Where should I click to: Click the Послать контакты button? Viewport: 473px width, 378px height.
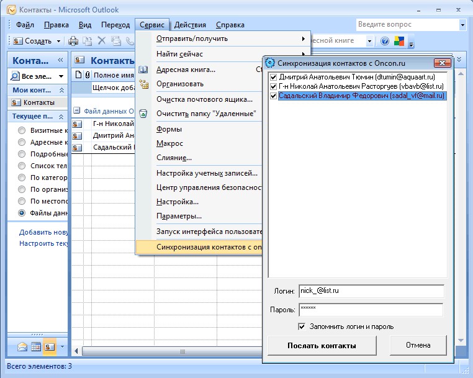tap(322, 346)
